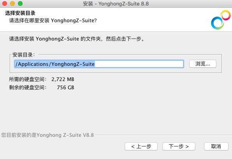Go back with < 上一步 button

point(141,147)
